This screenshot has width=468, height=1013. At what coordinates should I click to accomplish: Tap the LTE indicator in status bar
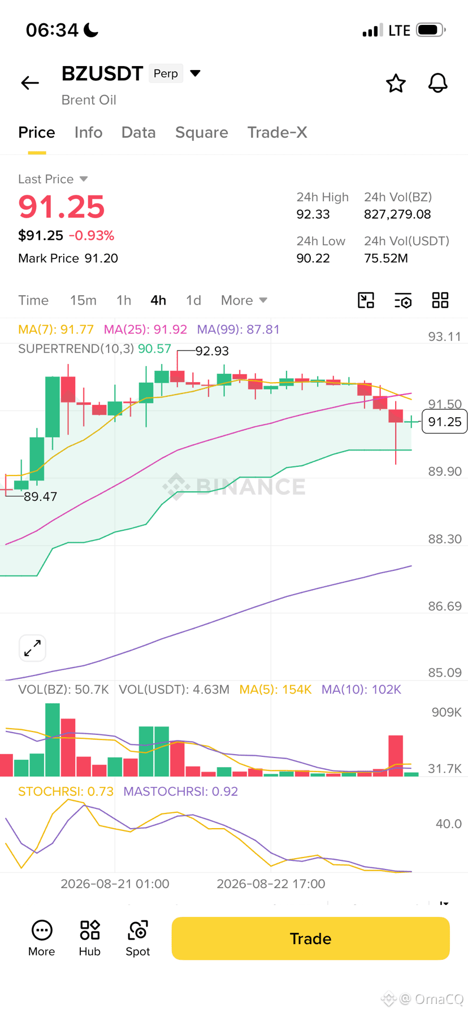399,31
